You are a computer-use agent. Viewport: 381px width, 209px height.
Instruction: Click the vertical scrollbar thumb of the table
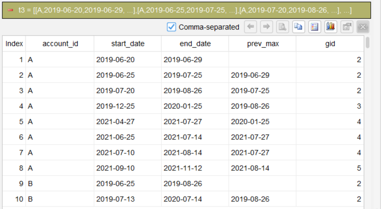[368, 42]
